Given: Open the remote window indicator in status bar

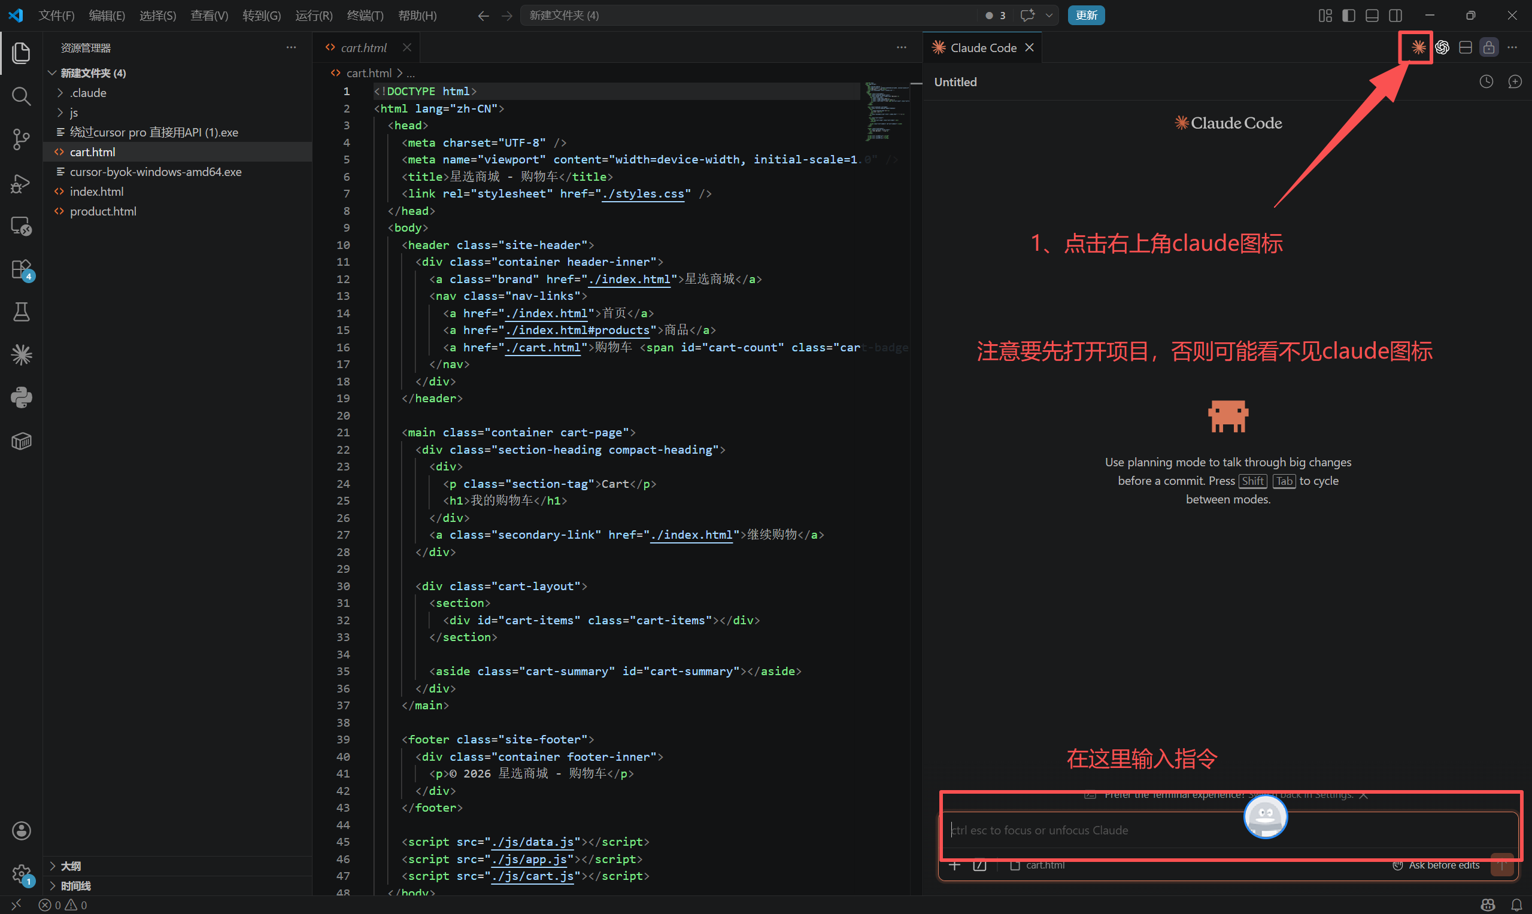Looking at the screenshot, I should (x=17, y=905).
